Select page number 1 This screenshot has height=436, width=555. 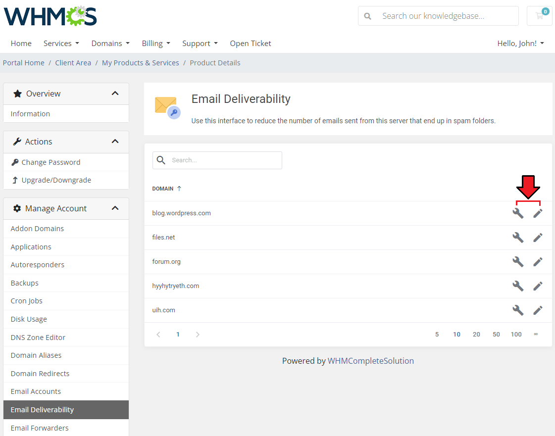[178, 335]
